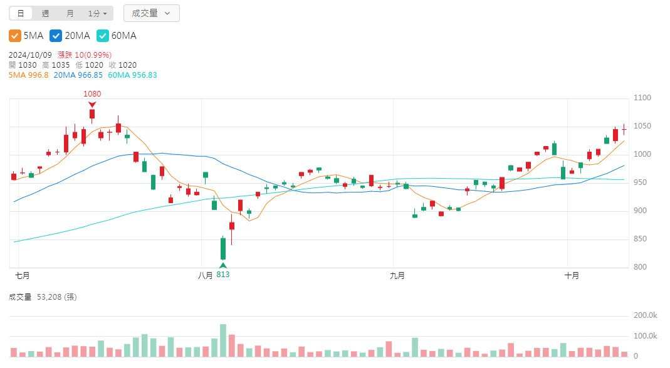Viewport: 670px width, 368px height.
Task: Click the 1100 price axis label
Action: point(642,98)
